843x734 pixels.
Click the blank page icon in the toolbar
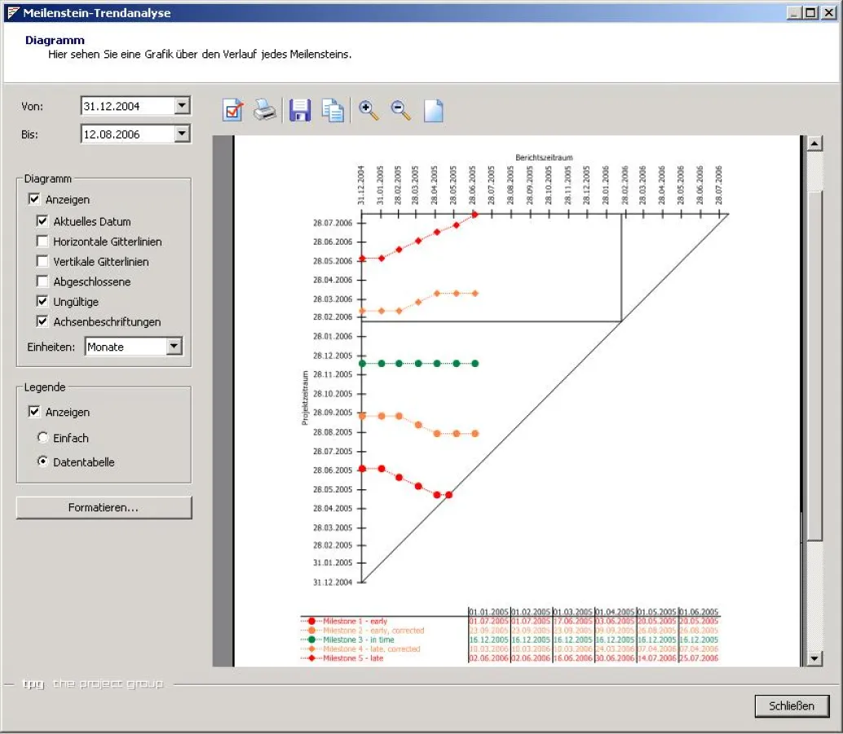click(x=433, y=110)
